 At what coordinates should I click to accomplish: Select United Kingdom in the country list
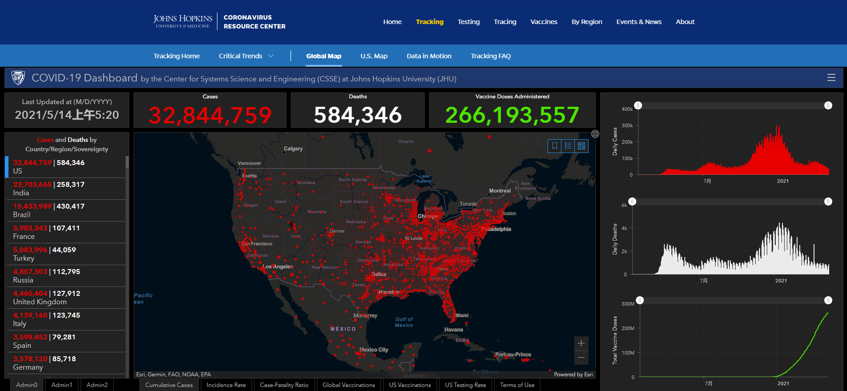(x=65, y=298)
